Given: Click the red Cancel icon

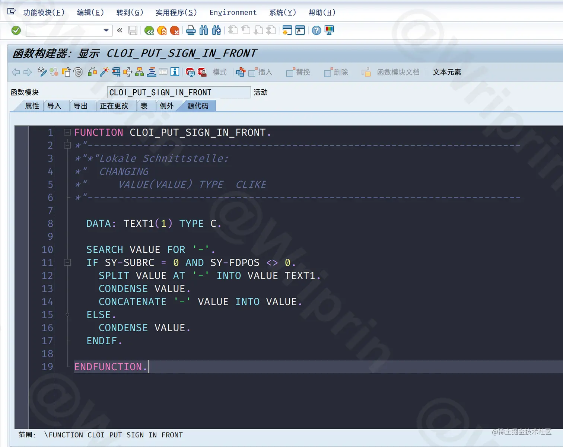Looking at the screenshot, I should pos(175,31).
